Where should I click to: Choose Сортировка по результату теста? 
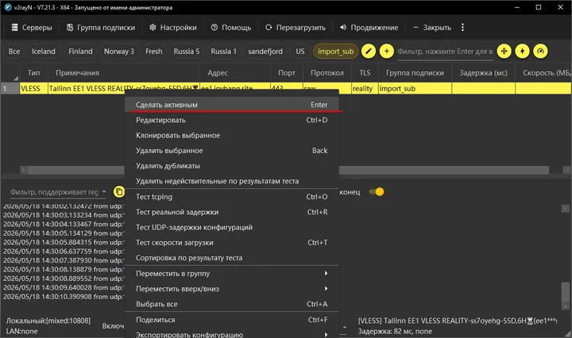(232, 258)
